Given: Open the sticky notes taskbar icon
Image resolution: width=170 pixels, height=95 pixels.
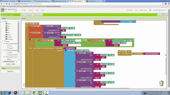Looking at the screenshot, I should (22, 93).
